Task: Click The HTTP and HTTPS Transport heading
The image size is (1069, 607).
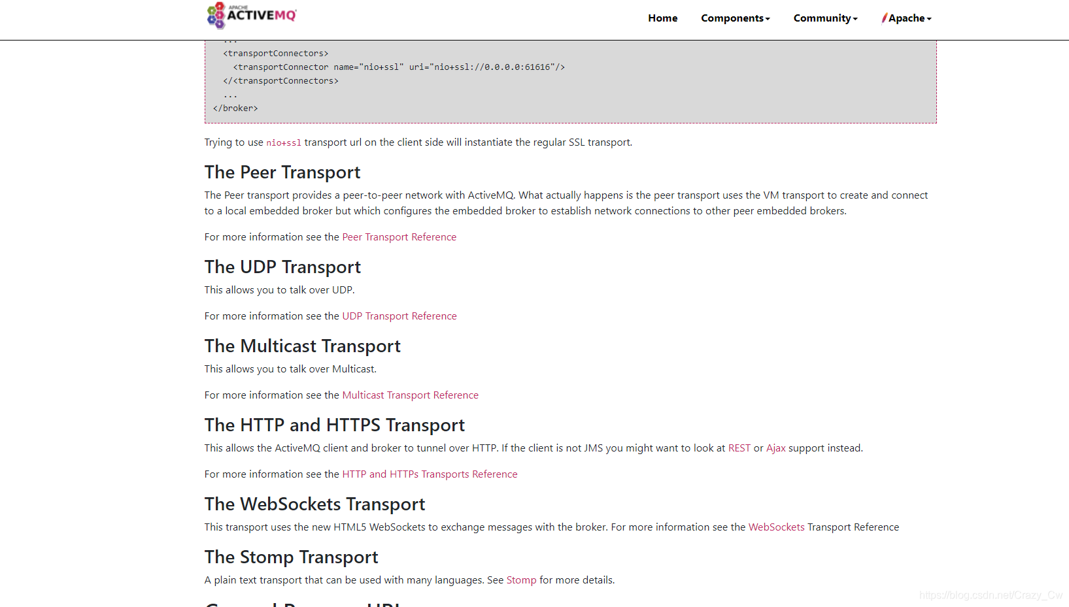Action: (x=335, y=425)
